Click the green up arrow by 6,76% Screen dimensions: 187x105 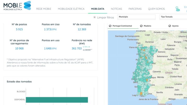click(x=89, y=47)
